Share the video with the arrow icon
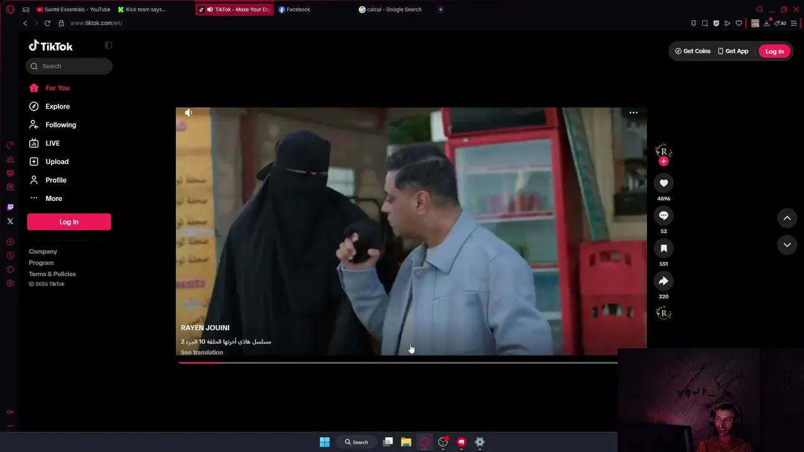Viewport: 804px width, 452px height. (x=663, y=281)
